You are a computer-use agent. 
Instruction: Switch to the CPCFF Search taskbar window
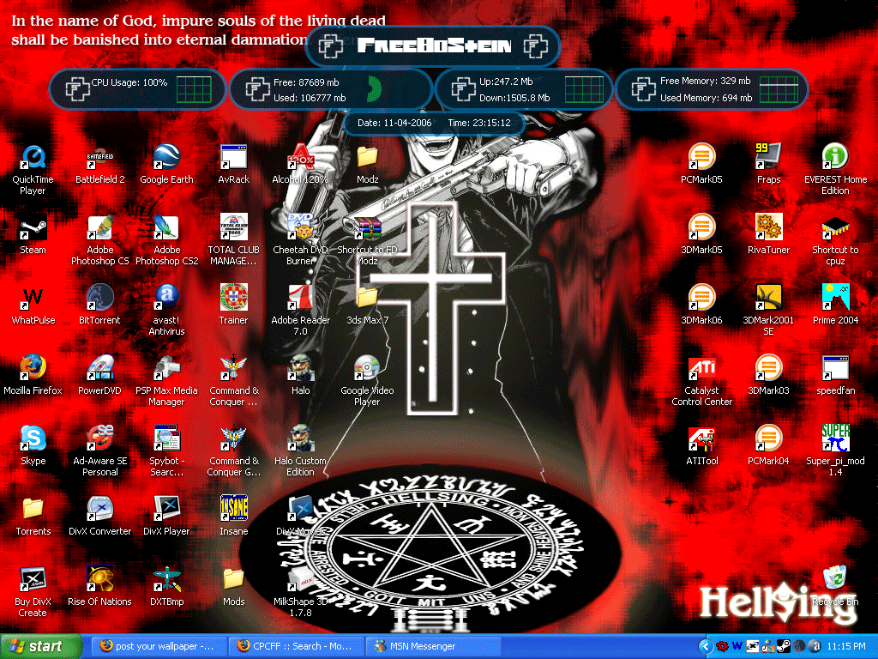[x=296, y=646]
